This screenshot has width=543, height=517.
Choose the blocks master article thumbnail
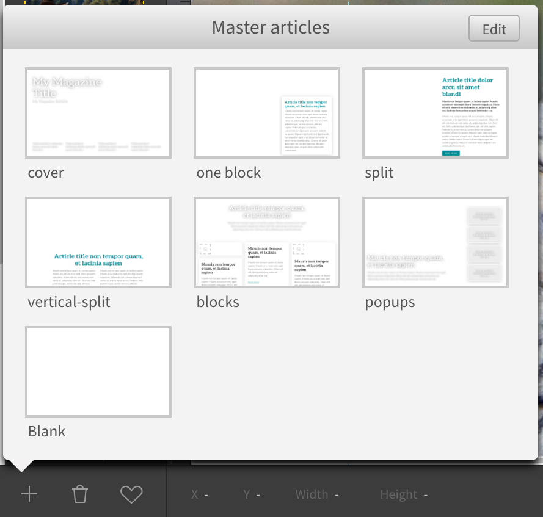(x=267, y=242)
